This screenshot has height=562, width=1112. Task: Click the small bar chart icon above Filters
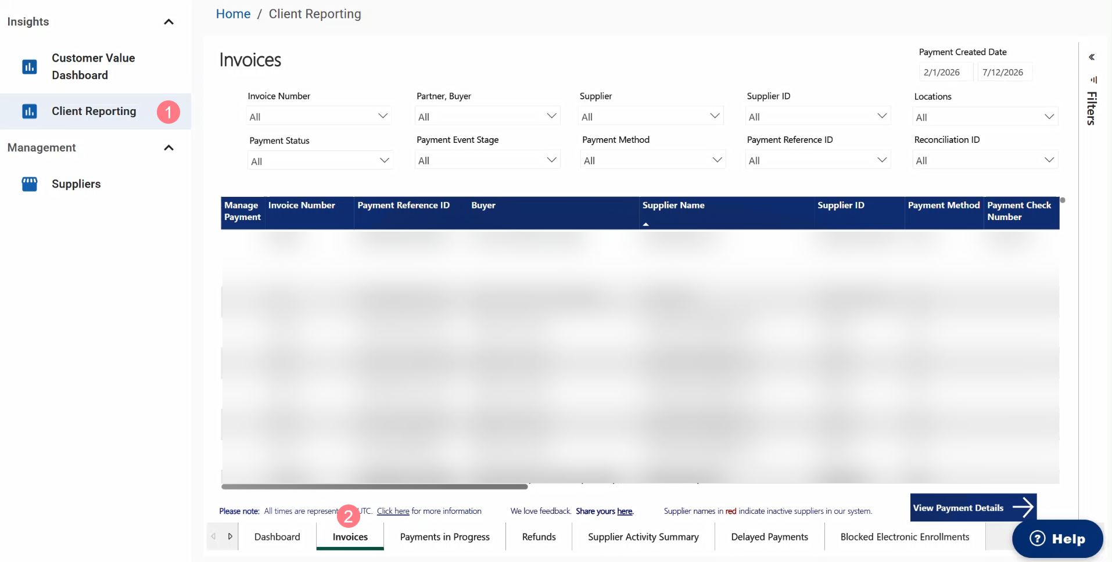[x=1093, y=80]
